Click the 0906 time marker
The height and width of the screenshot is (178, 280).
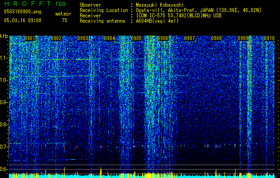tap(163, 38)
